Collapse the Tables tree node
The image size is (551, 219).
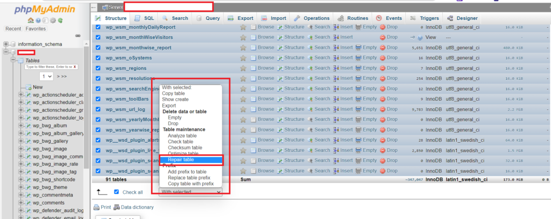tap(13, 60)
